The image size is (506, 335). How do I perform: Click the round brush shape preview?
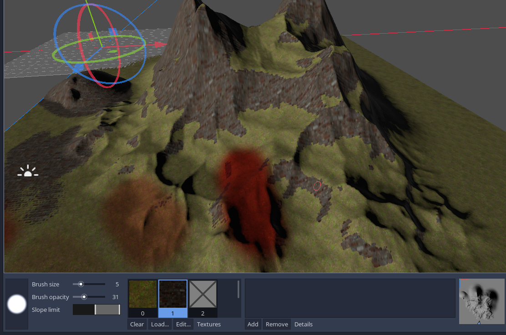point(17,304)
